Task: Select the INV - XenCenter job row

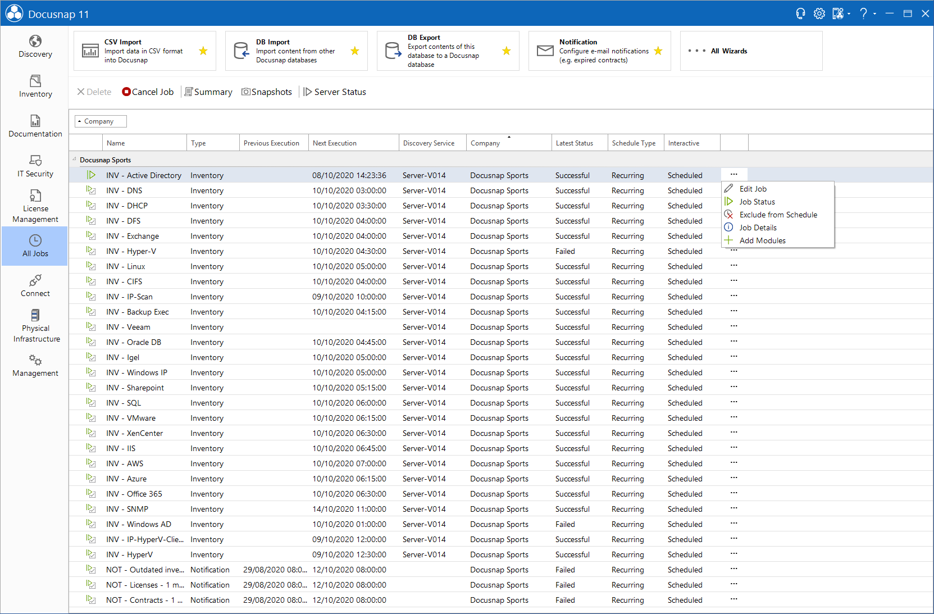Action: click(x=501, y=433)
